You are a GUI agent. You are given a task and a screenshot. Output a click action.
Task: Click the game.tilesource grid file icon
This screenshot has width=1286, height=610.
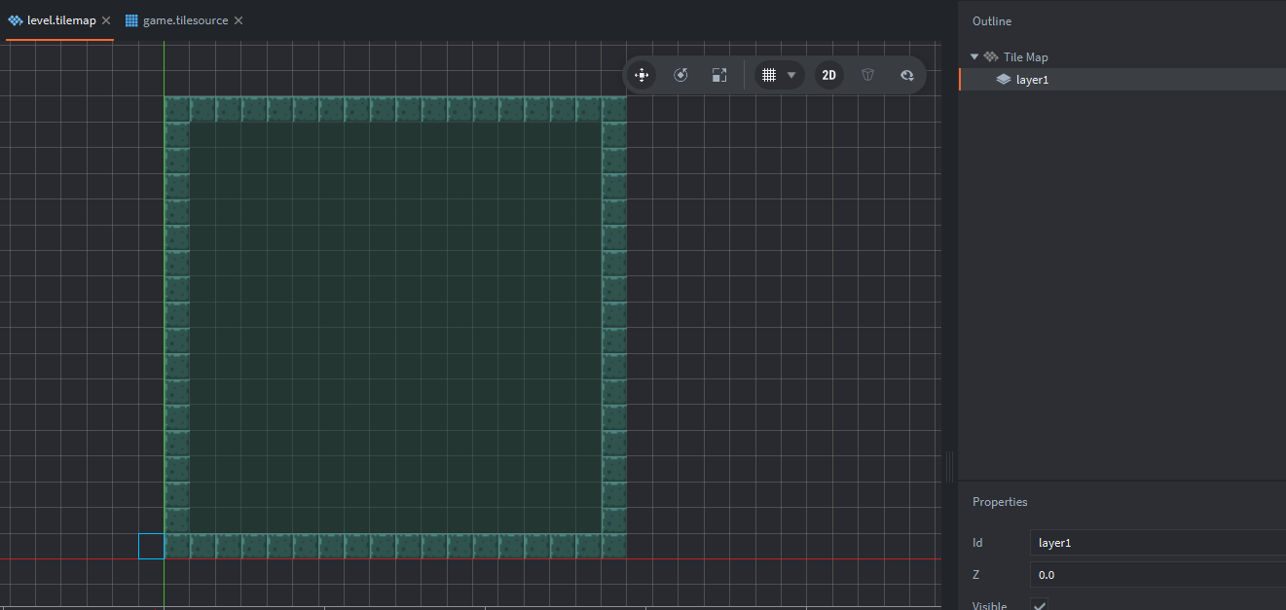(131, 20)
